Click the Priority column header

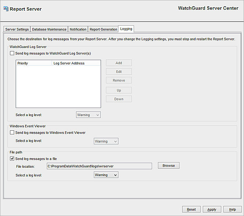point(34,63)
